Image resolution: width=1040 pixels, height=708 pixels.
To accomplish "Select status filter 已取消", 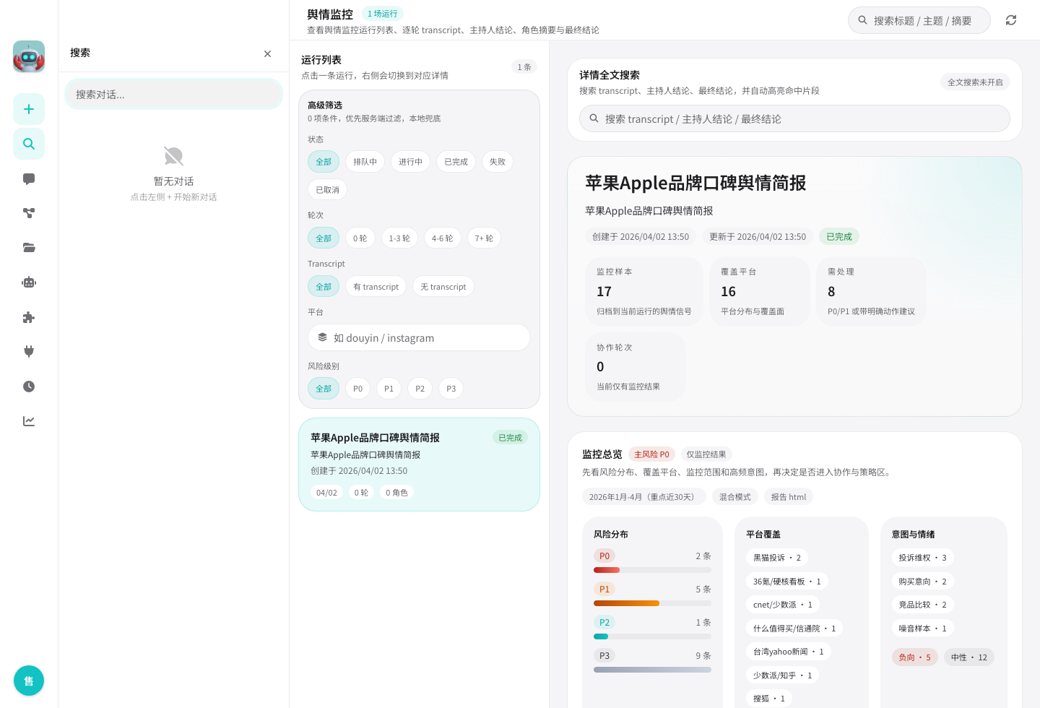I will pyautogui.click(x=327, y=190).
